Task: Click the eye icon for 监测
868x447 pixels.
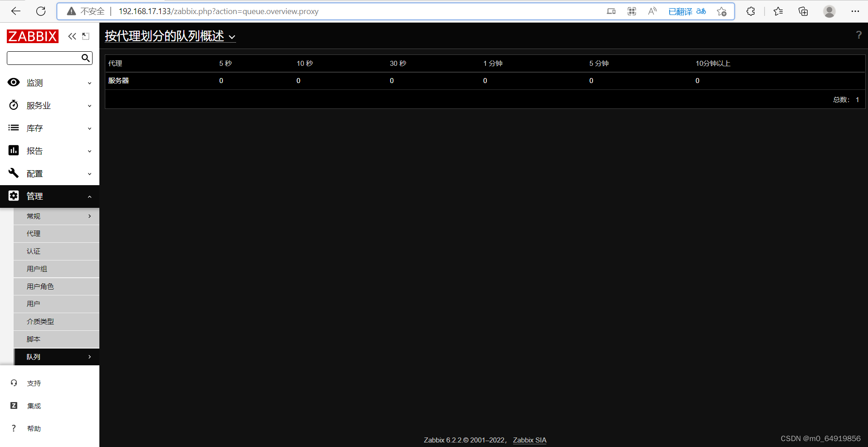Action: (14, 82)
